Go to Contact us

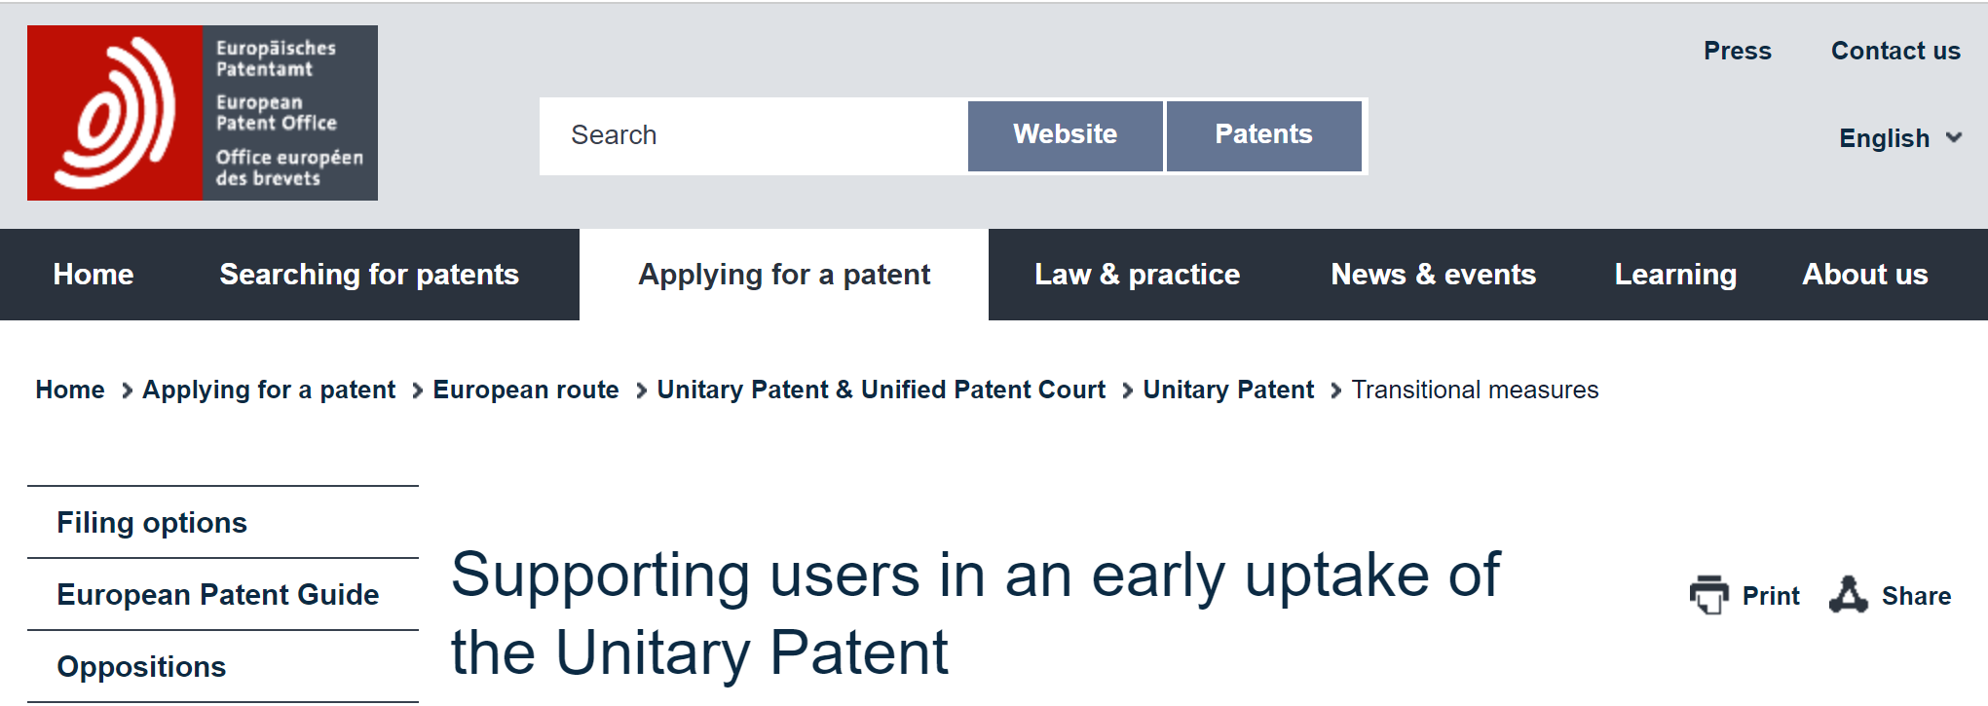(1895, 51)
